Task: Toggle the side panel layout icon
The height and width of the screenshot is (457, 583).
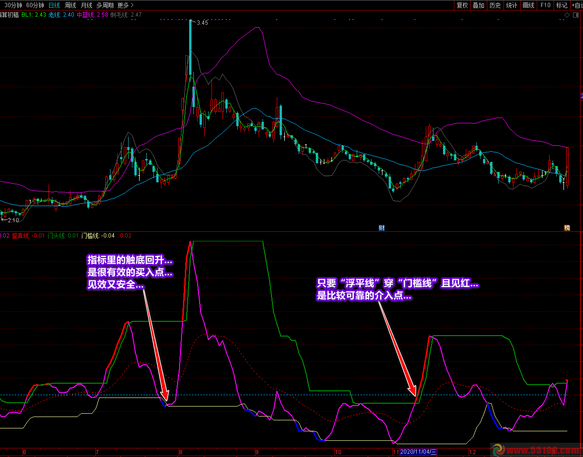Action: click(575, 15)
